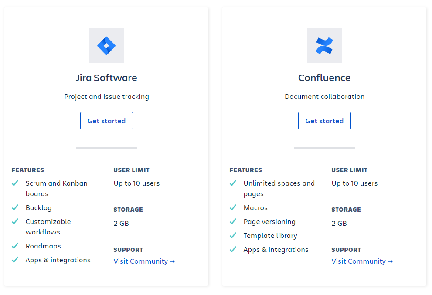432x295 pixels.
Task: Select 'Customizable workflows' feature text
Action: tap(48, 227)
